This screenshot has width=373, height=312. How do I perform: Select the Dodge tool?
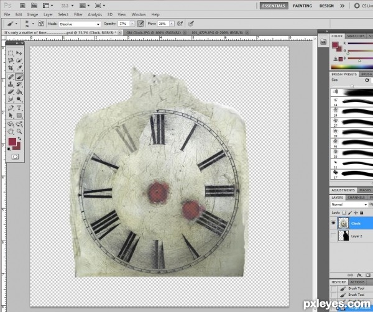19,99
